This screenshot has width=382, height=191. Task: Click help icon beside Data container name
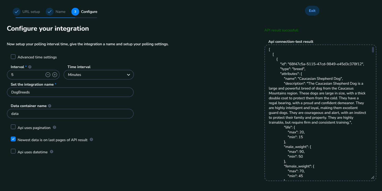point(50,106)
